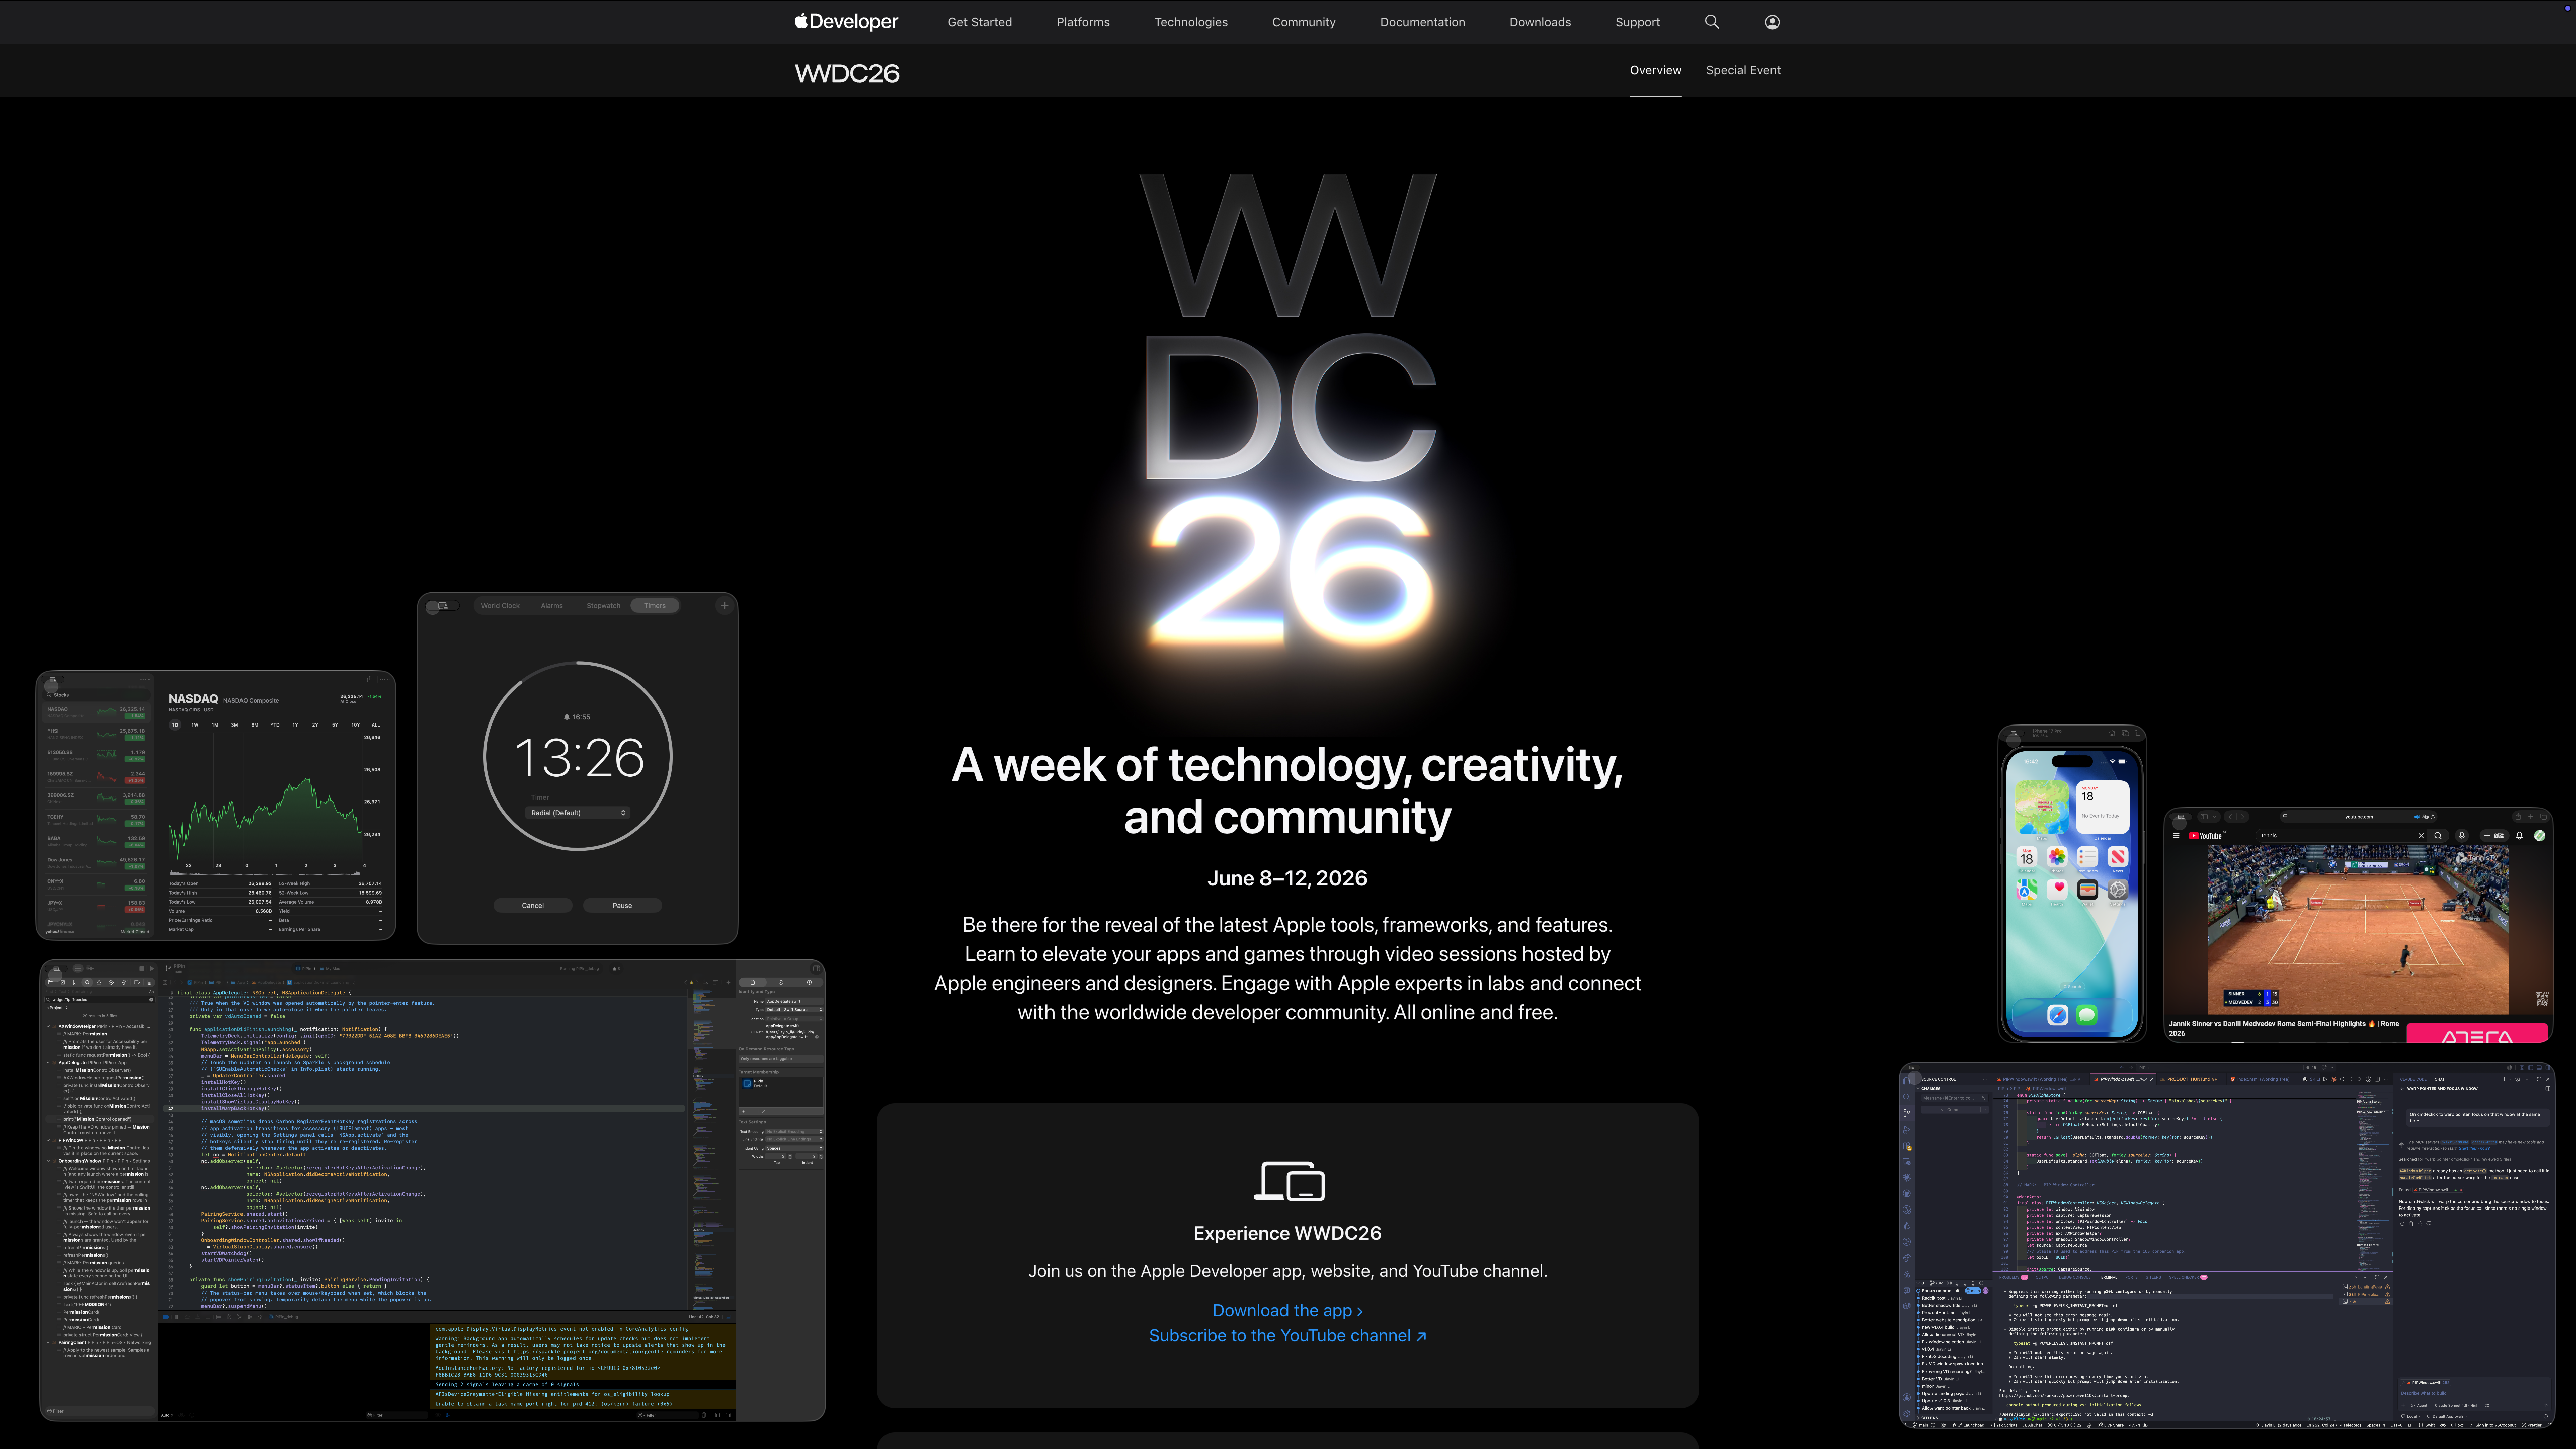This screenshot has width=2576, height=1449.
Task: Click the Simulator home button icon
Action: (2112, 733)
